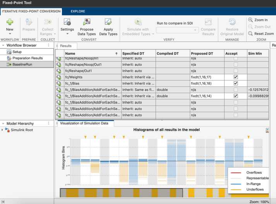Uncheck Accept box for fc/Weights row

[236, 77]
